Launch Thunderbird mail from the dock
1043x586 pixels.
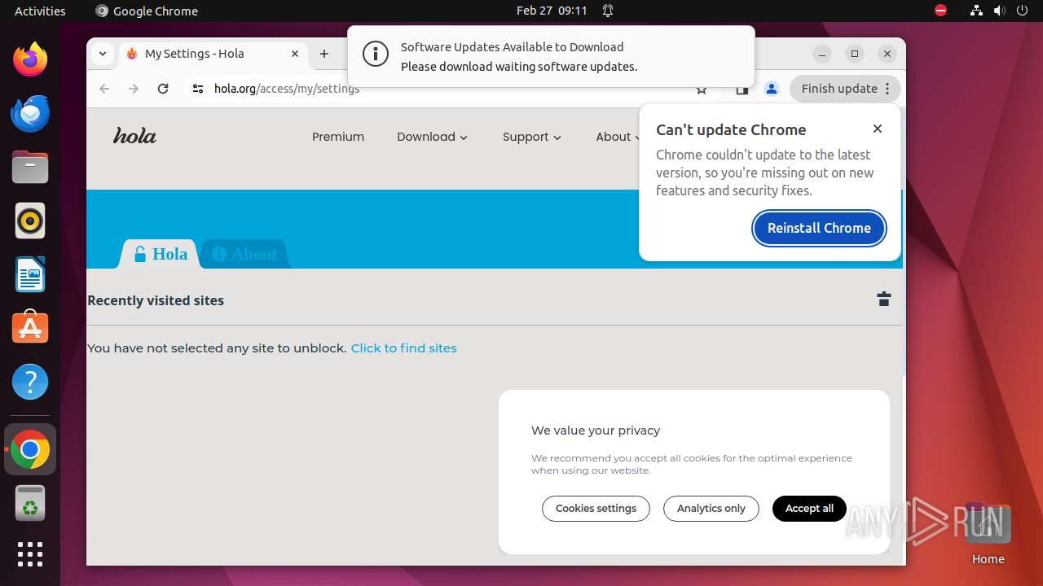30,113
